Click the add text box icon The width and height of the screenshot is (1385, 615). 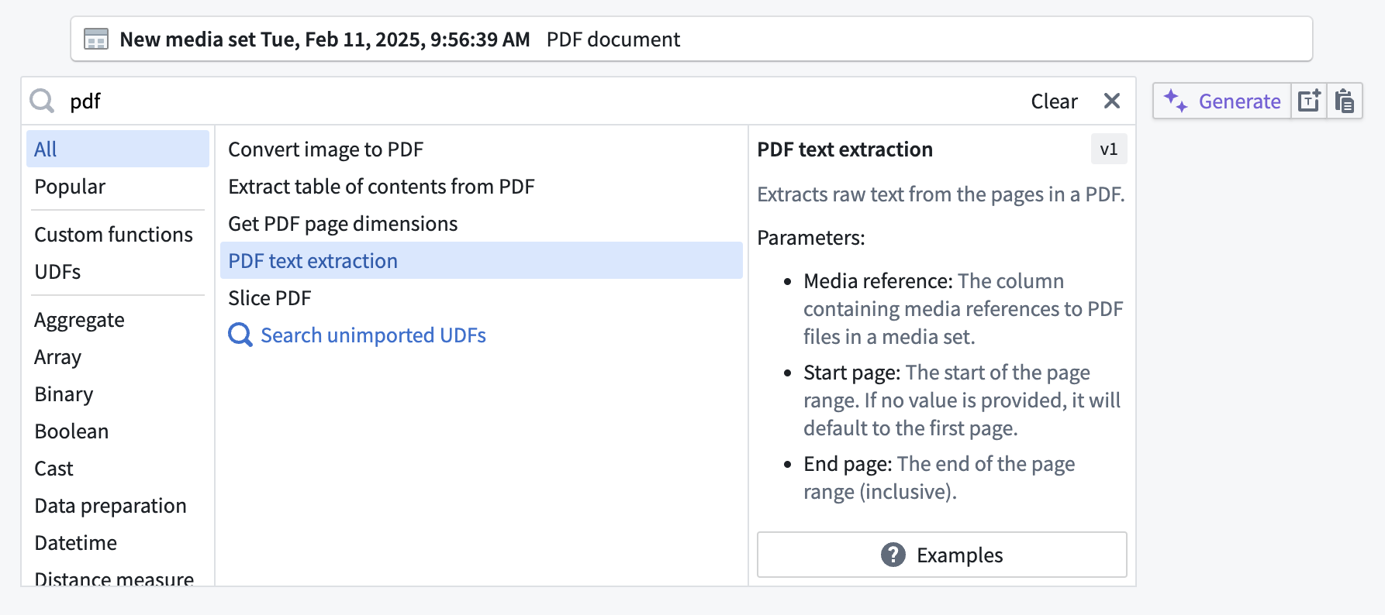click(1309, 101)
